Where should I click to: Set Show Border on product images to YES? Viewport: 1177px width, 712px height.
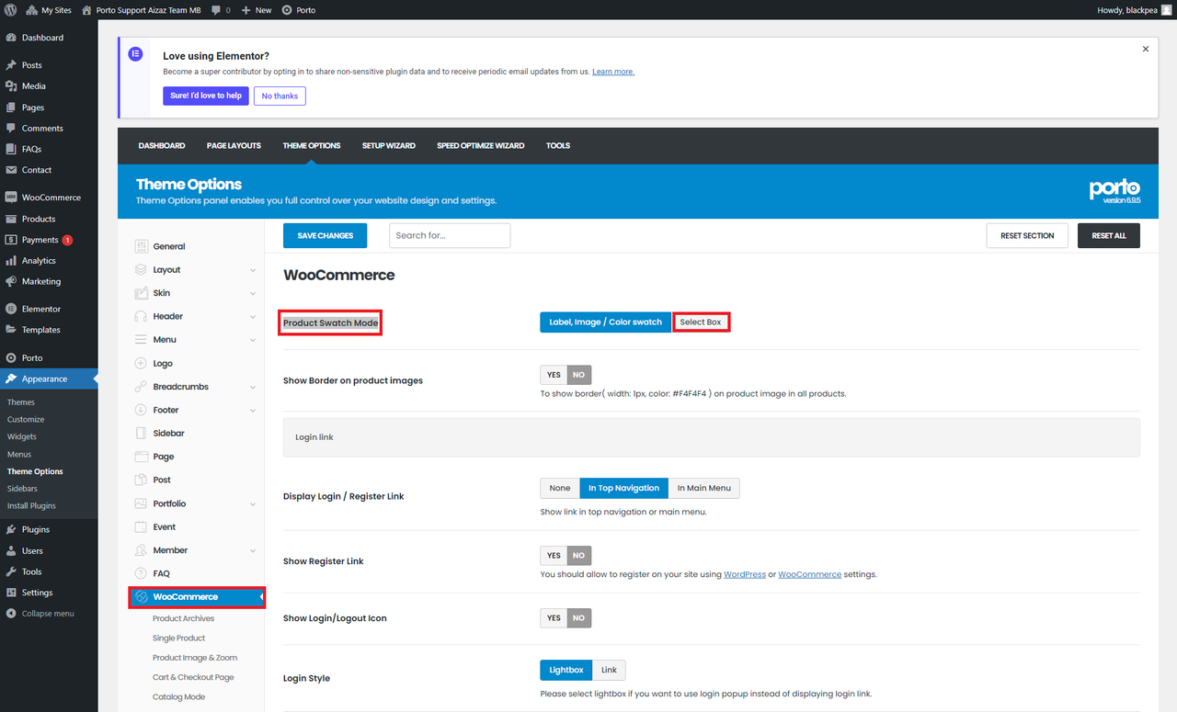coord(554,375)
